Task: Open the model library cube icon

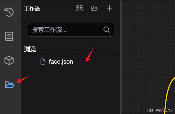Action: click(9, 60)
